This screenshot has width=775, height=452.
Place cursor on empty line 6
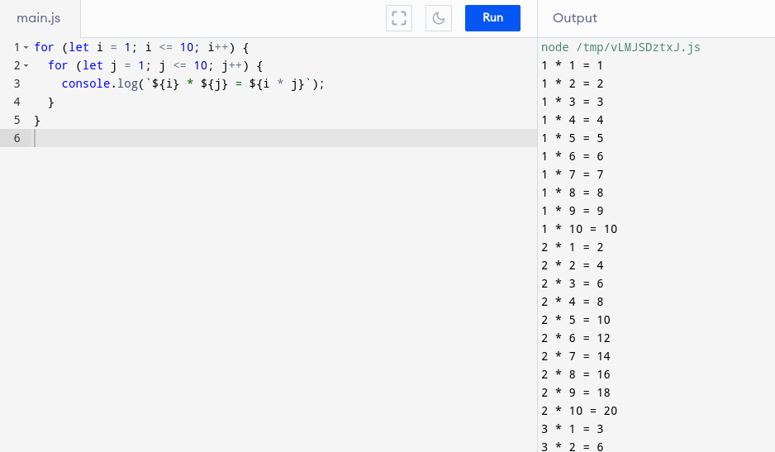(286, 138)
